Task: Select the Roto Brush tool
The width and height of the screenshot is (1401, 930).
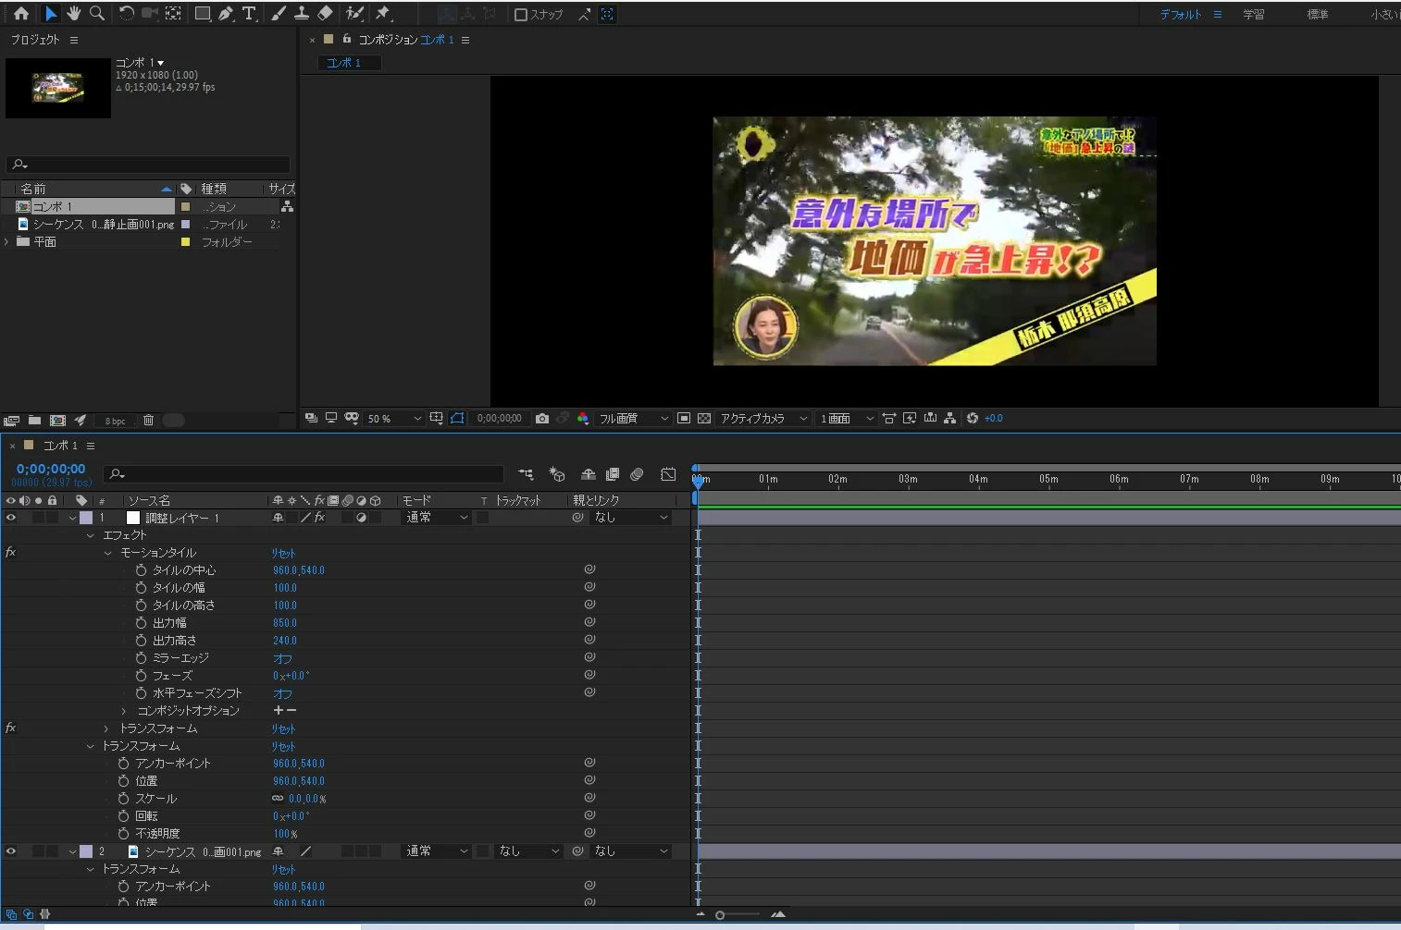Action: coord(354,14)
